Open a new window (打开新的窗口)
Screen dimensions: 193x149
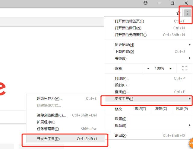(148, 28)
